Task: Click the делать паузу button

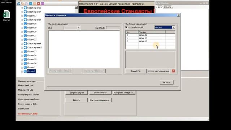Action: point(100,92)
